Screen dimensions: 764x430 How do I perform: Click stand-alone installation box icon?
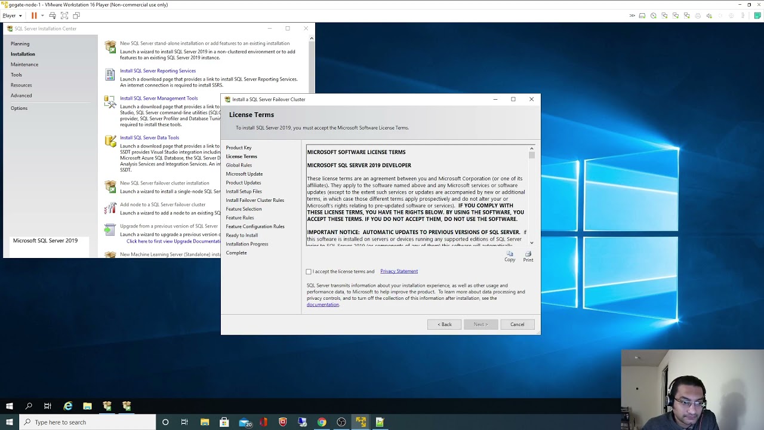pyautogui.click(x=110, y=47)
